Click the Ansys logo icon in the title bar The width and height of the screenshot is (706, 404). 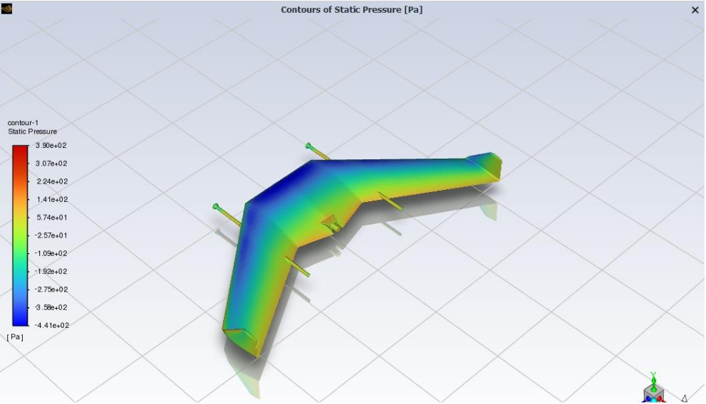pyautogui.click(x=6, y=9)
